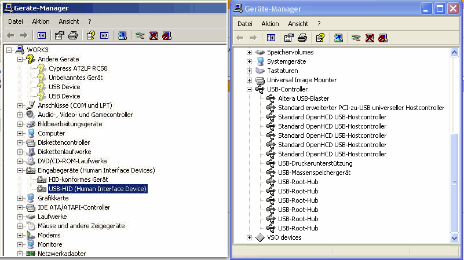Screen dimensions: 464x260
Task: Click update driver icon in left window toolbar
Action: 140,36
